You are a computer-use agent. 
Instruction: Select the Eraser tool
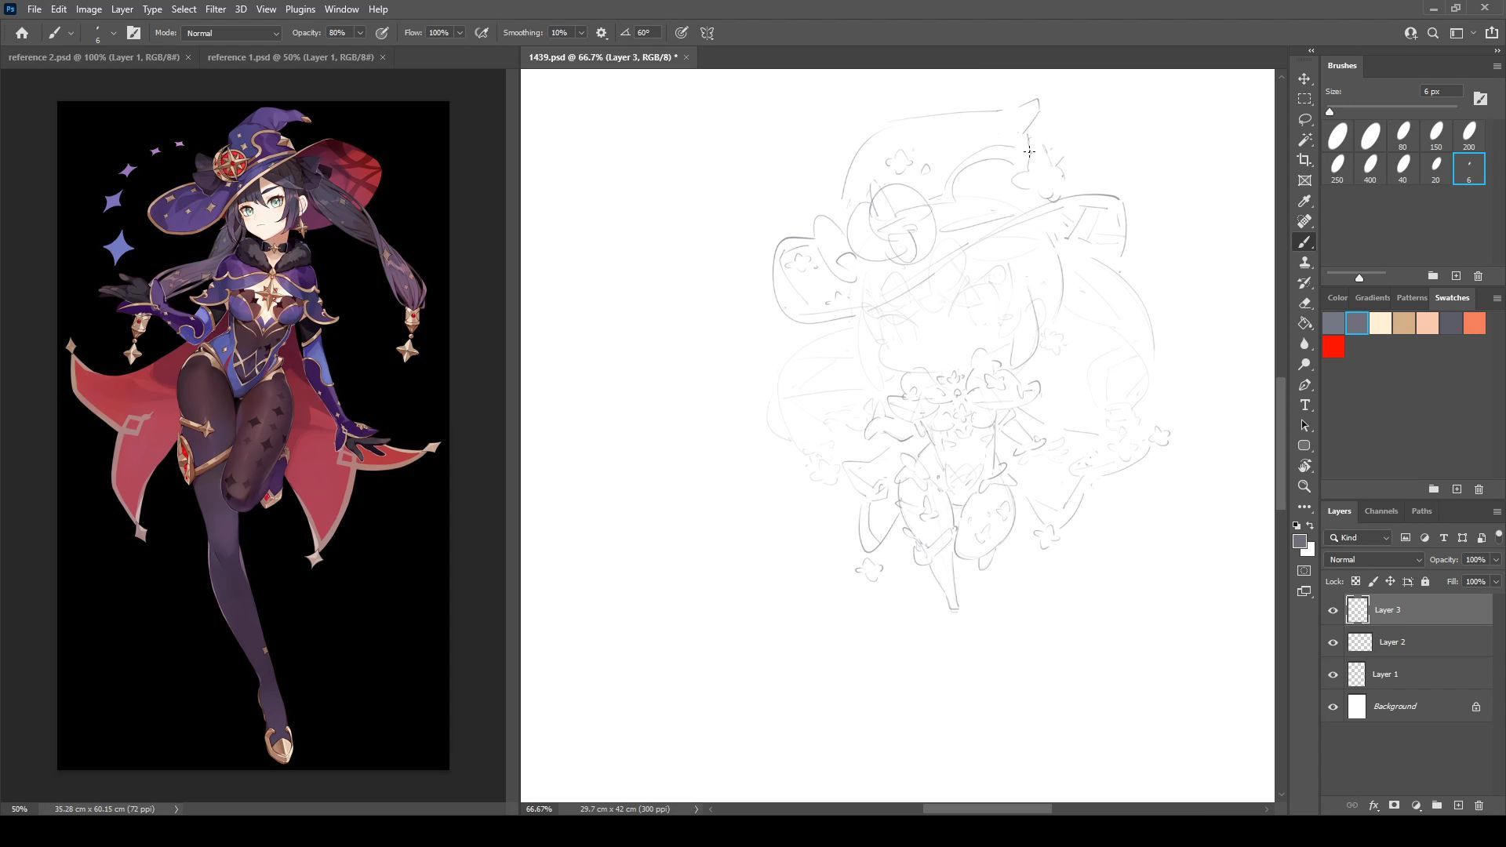tap(1304, 304)
